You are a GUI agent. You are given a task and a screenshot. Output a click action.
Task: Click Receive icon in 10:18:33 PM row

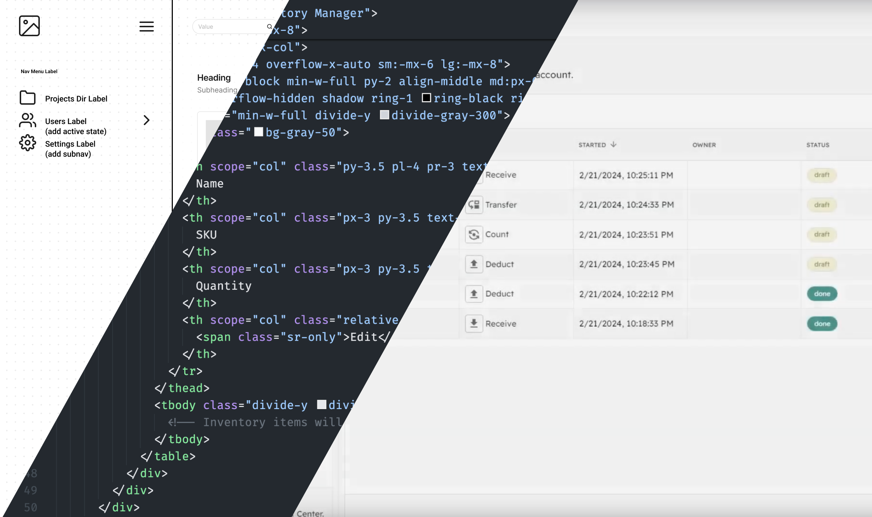tap(474, 323)
